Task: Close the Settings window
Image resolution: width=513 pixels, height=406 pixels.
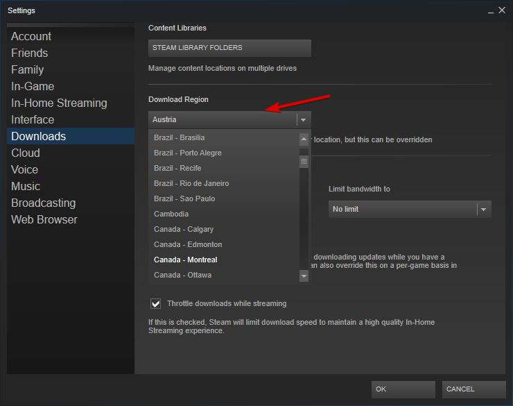Action: point(502,10)
